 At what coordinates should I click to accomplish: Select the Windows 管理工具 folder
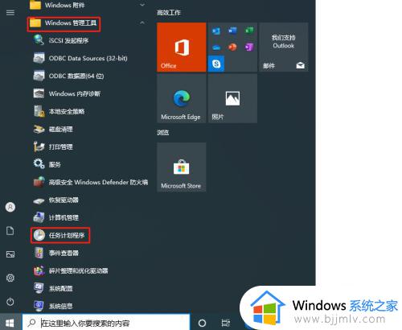[64, 23]
